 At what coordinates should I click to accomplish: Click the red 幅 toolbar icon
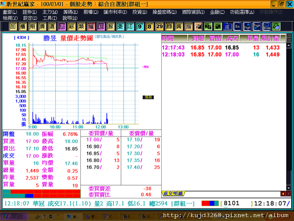pyautogui.click(x=91, y=27)
